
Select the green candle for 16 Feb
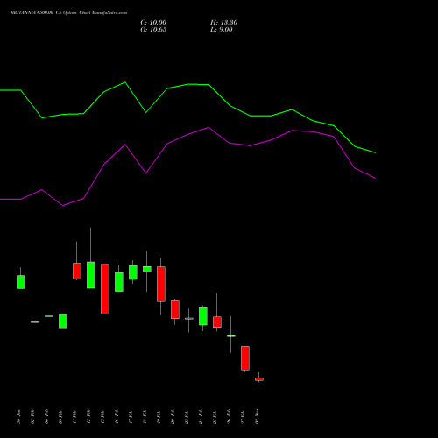[x=119, y=282]
